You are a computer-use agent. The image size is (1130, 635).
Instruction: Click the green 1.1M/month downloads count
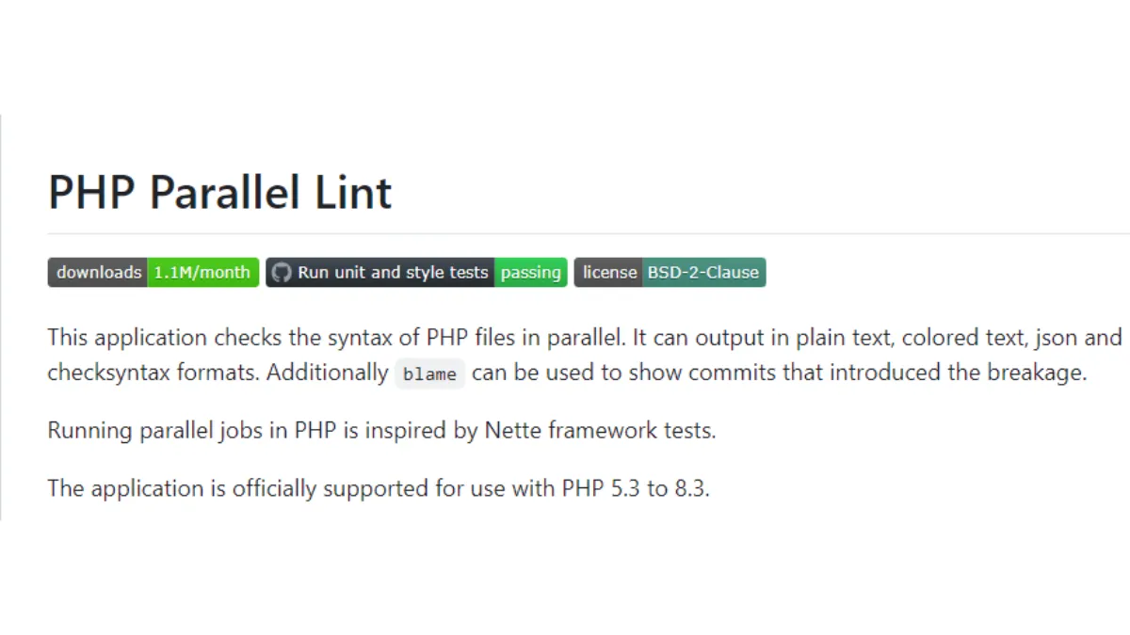[x=202, y=273]
